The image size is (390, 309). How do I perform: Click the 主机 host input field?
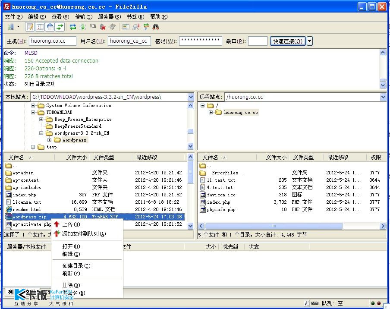click(53, 41)
